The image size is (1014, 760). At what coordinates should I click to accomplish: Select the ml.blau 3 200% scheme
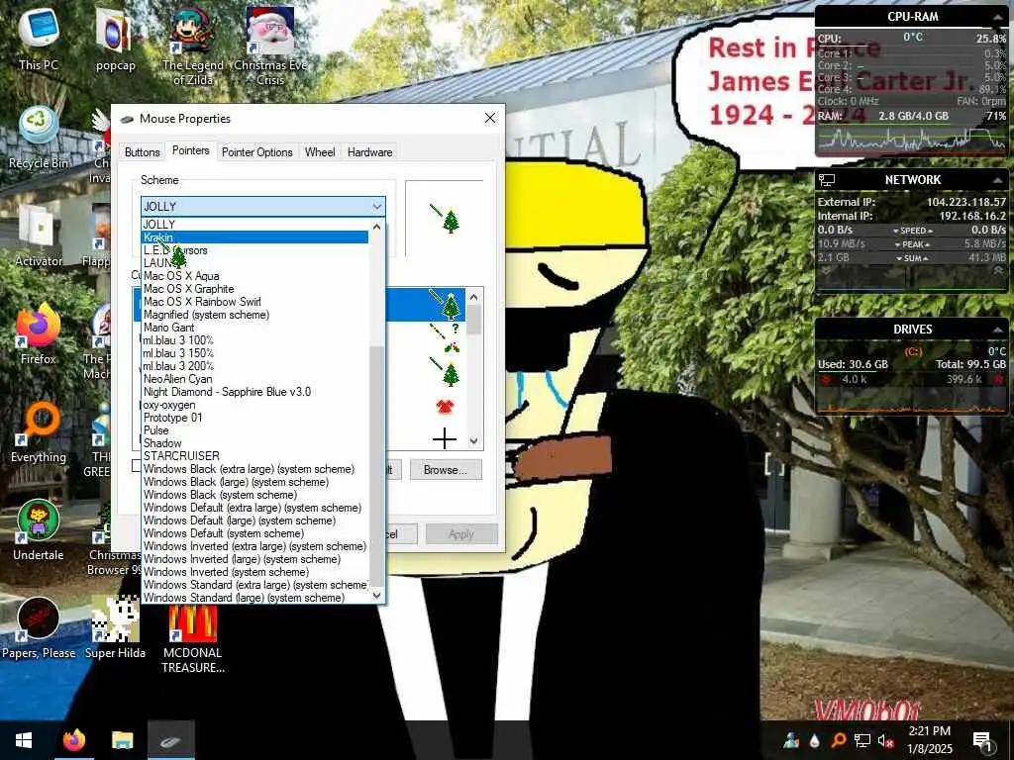pos(254,366)
